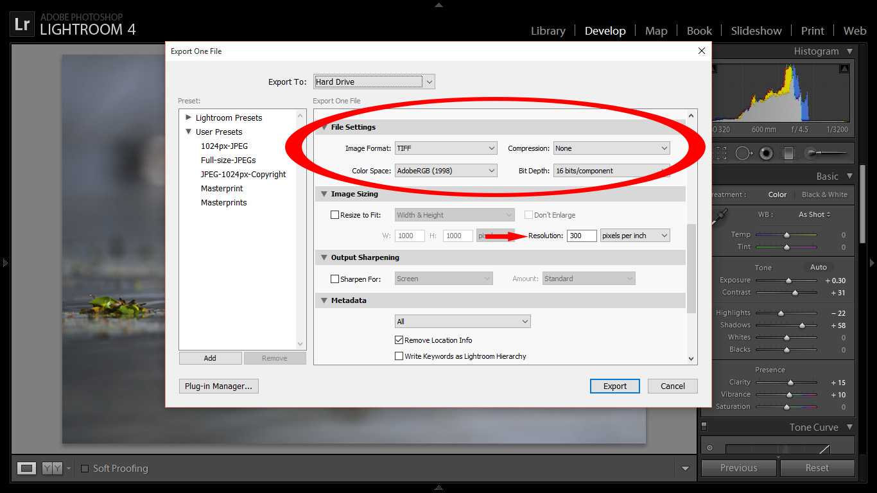Screen dimensions: 877x493
Task: Hide the top module bar arrow
Action: pyautogui.click(x=438, y=5)
